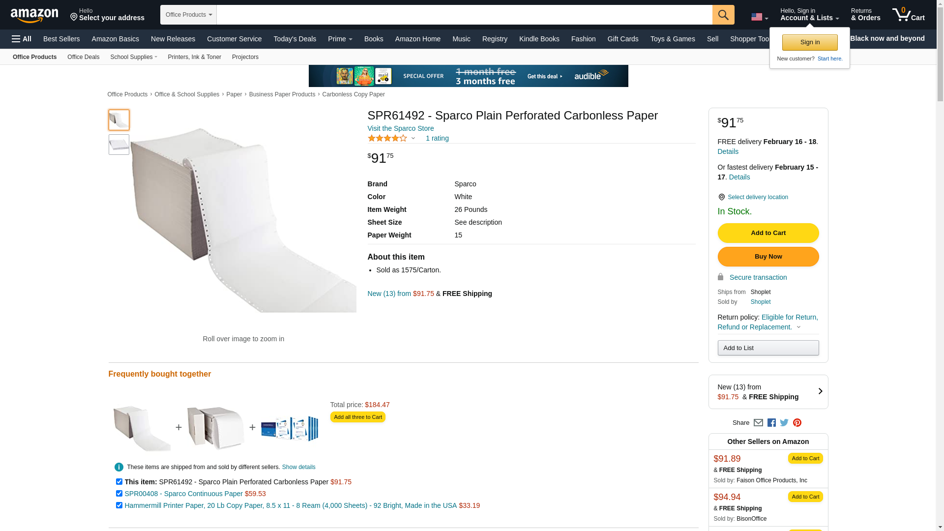Go to Amazon home via logo

pos(34,16)
